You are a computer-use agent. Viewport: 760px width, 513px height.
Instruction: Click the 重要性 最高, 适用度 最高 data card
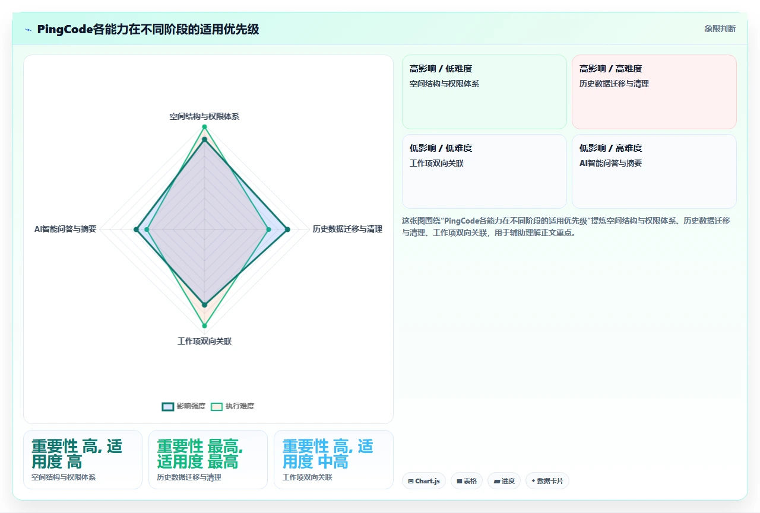(x=208, y=460)
